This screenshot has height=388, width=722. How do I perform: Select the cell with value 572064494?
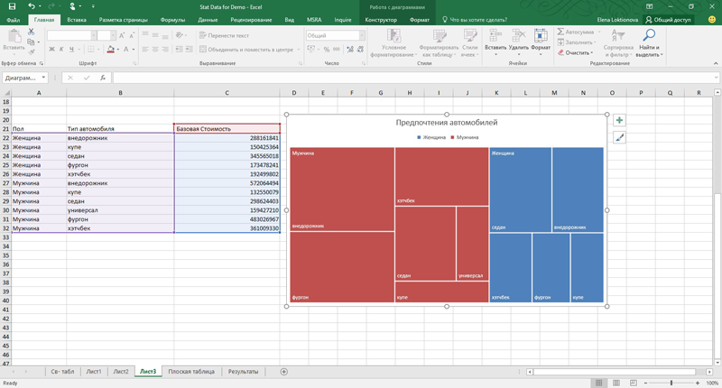pos(227,183)
